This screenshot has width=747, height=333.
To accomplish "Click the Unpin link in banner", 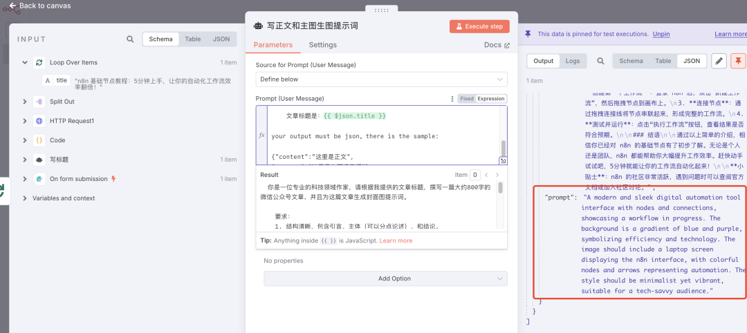I will (x=661, y=35).
